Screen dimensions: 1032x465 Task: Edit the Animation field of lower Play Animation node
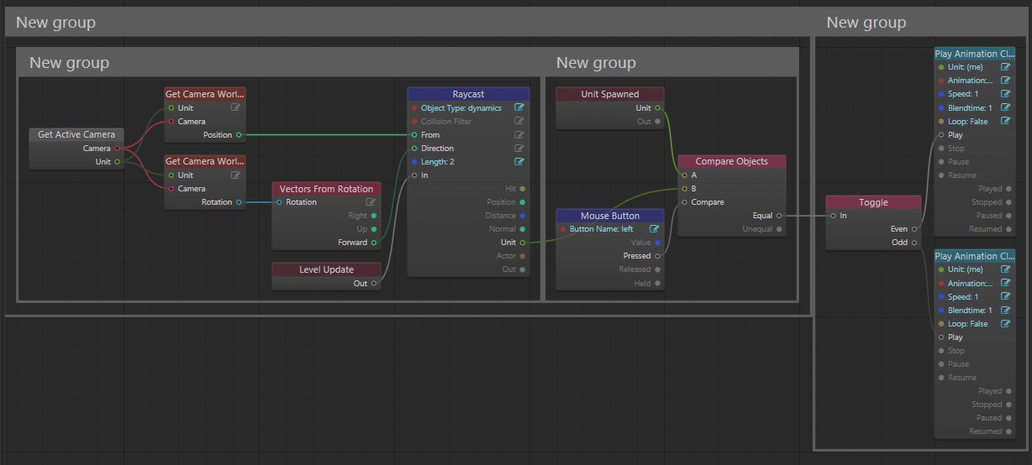pyautogui.click(x=1005, y=283)
